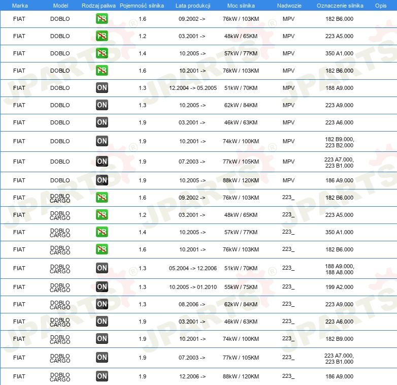
Task: Click 48kW / 65KM in the MPV row
Action: pos(241,36)
